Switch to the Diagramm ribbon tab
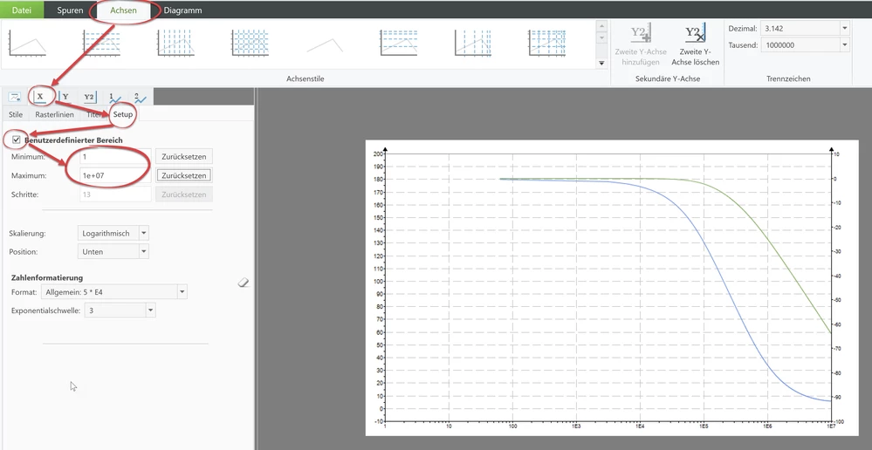872x450 pixels. click(x=183, y=10)
